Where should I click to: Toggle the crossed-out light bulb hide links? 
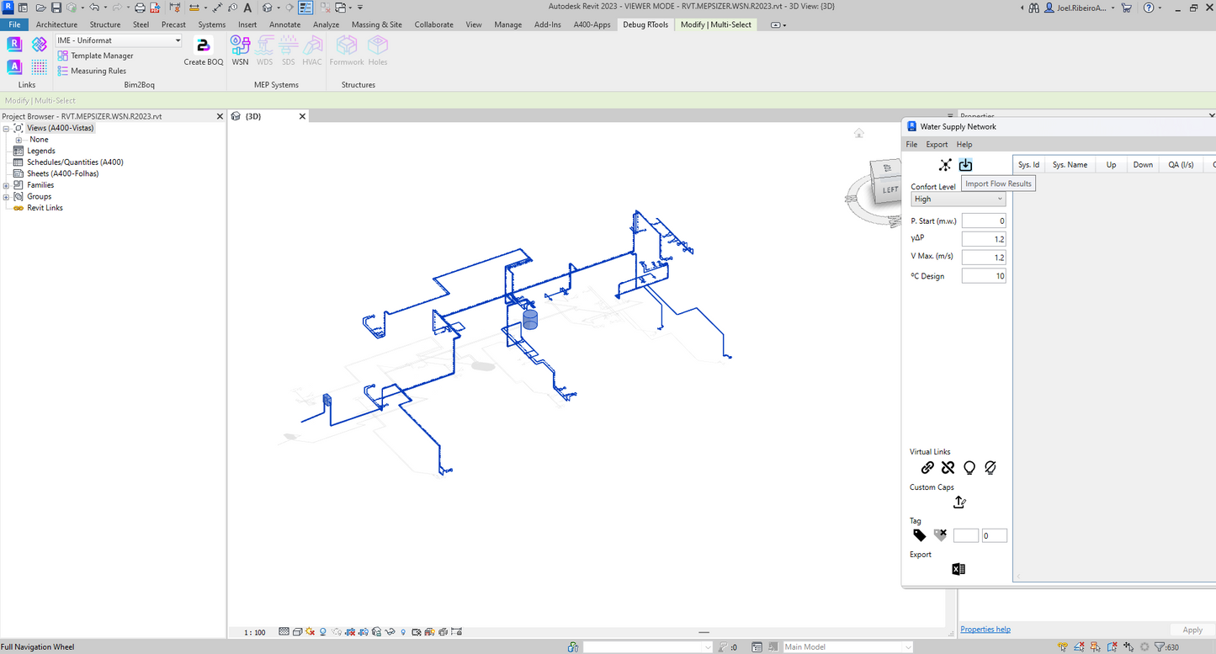[990, 468]
